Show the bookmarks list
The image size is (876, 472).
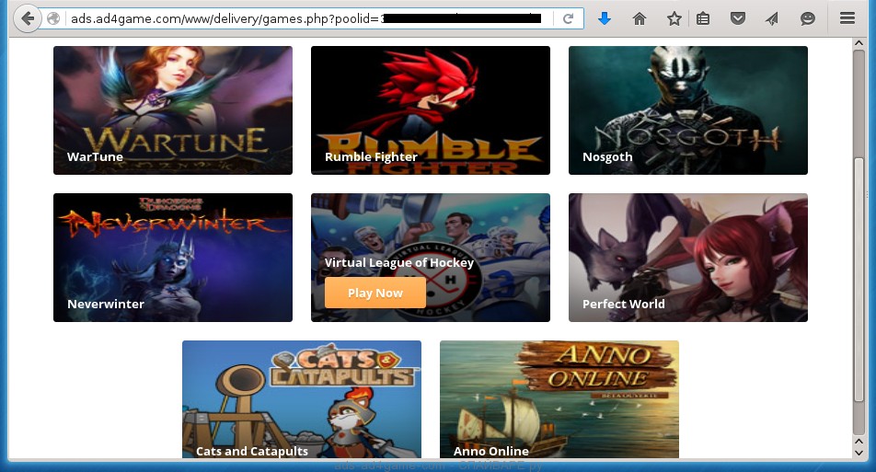[x=703, y=18]
